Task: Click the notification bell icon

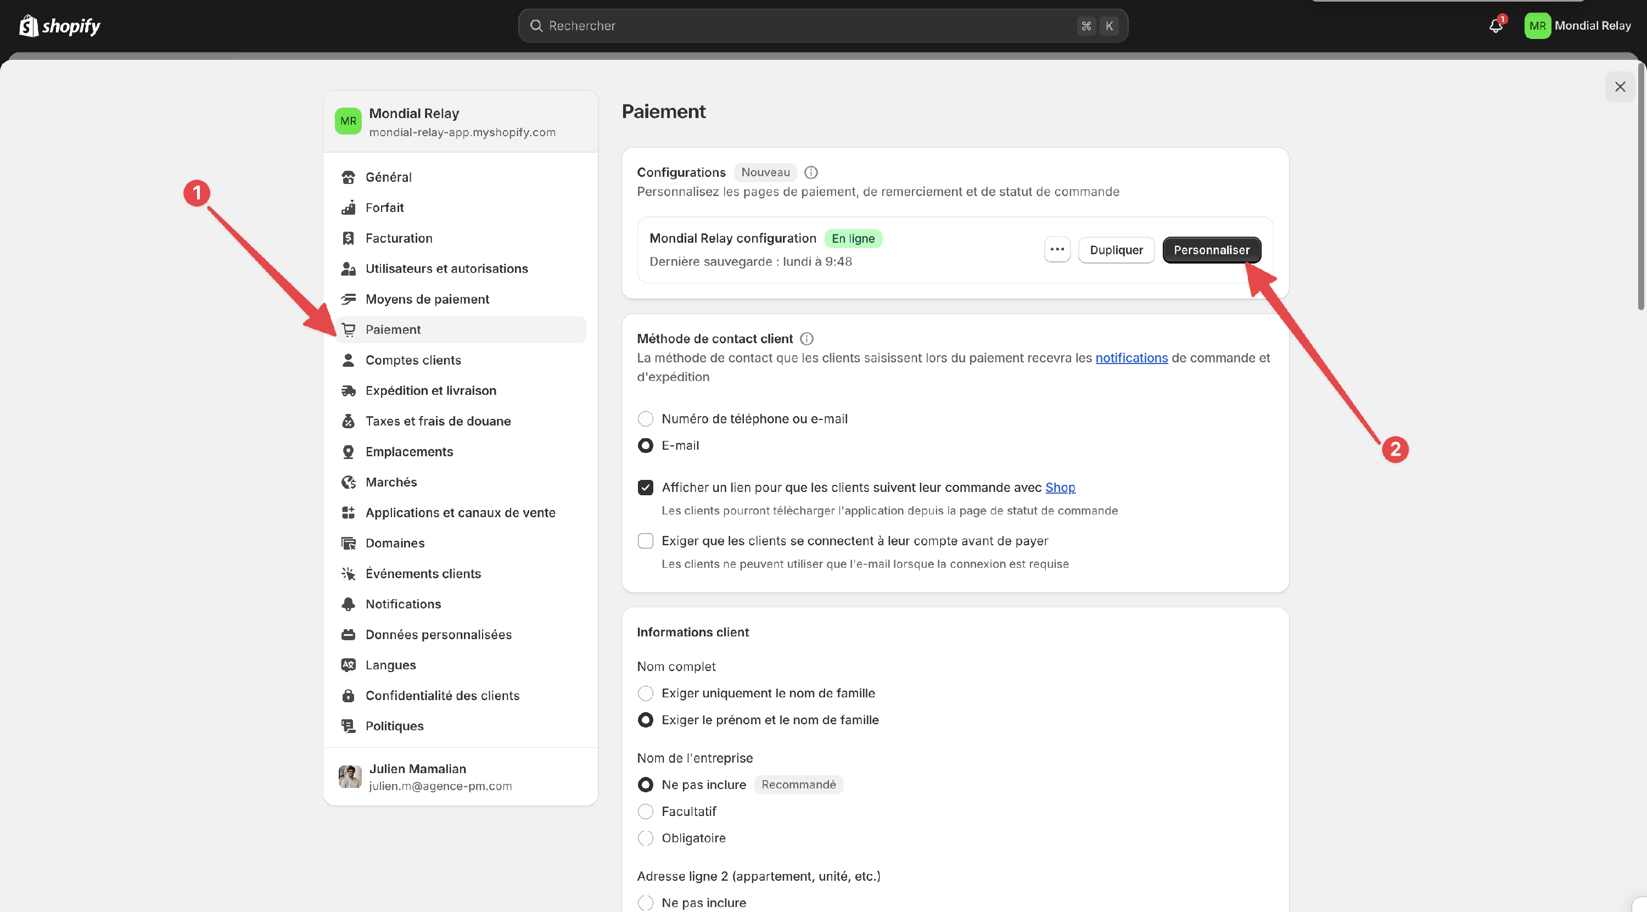Action: 1495,26
